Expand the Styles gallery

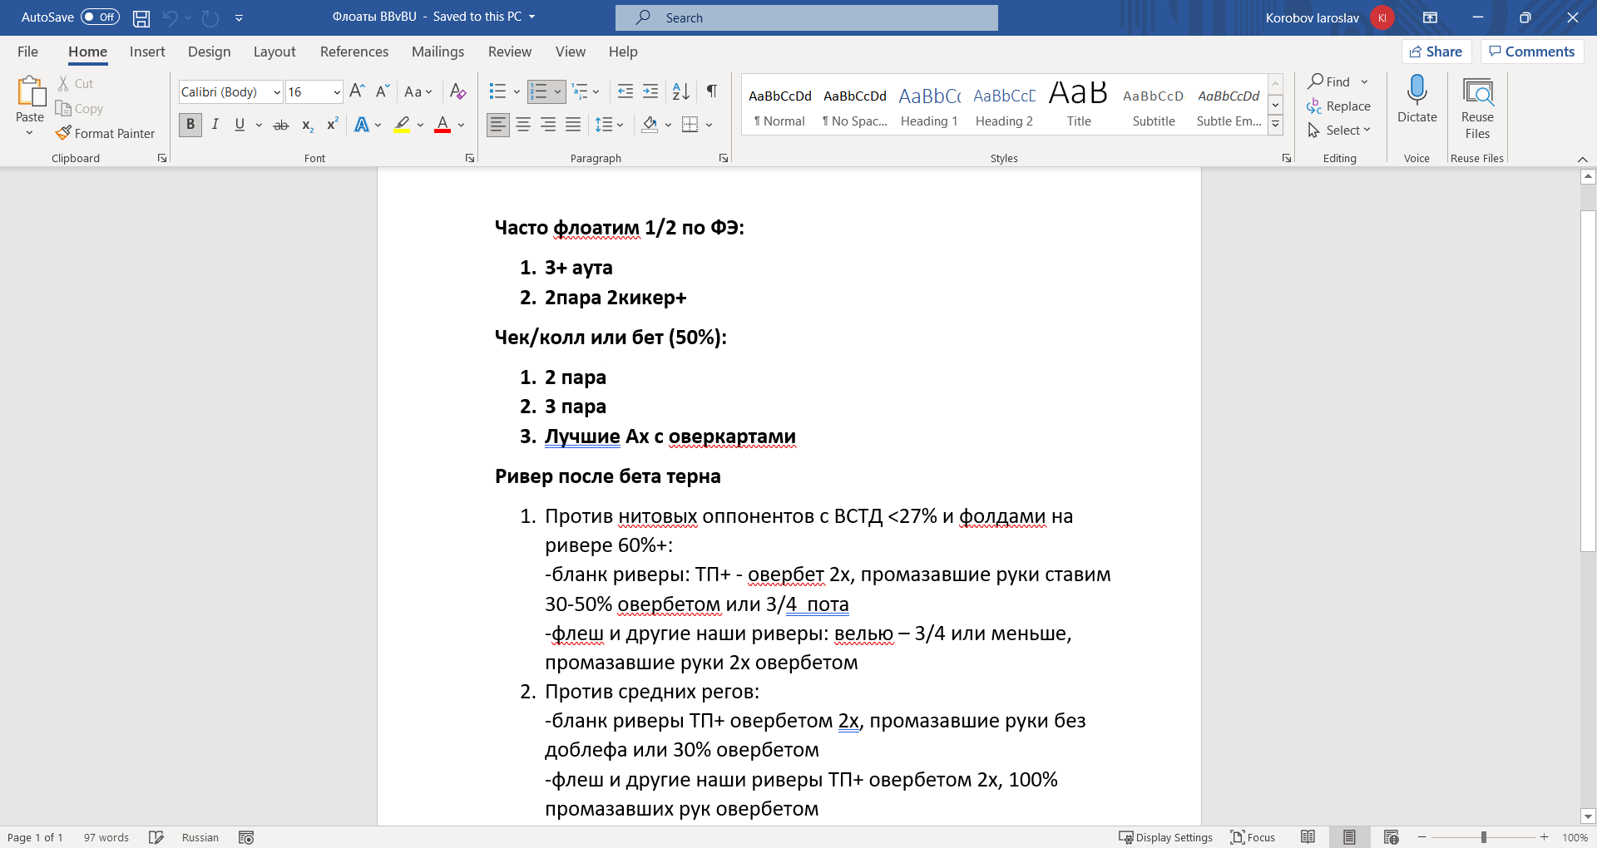1275,126
